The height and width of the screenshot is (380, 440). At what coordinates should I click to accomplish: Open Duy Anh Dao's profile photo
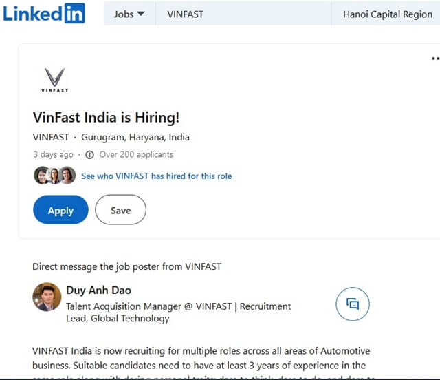[x=47, y=297]
